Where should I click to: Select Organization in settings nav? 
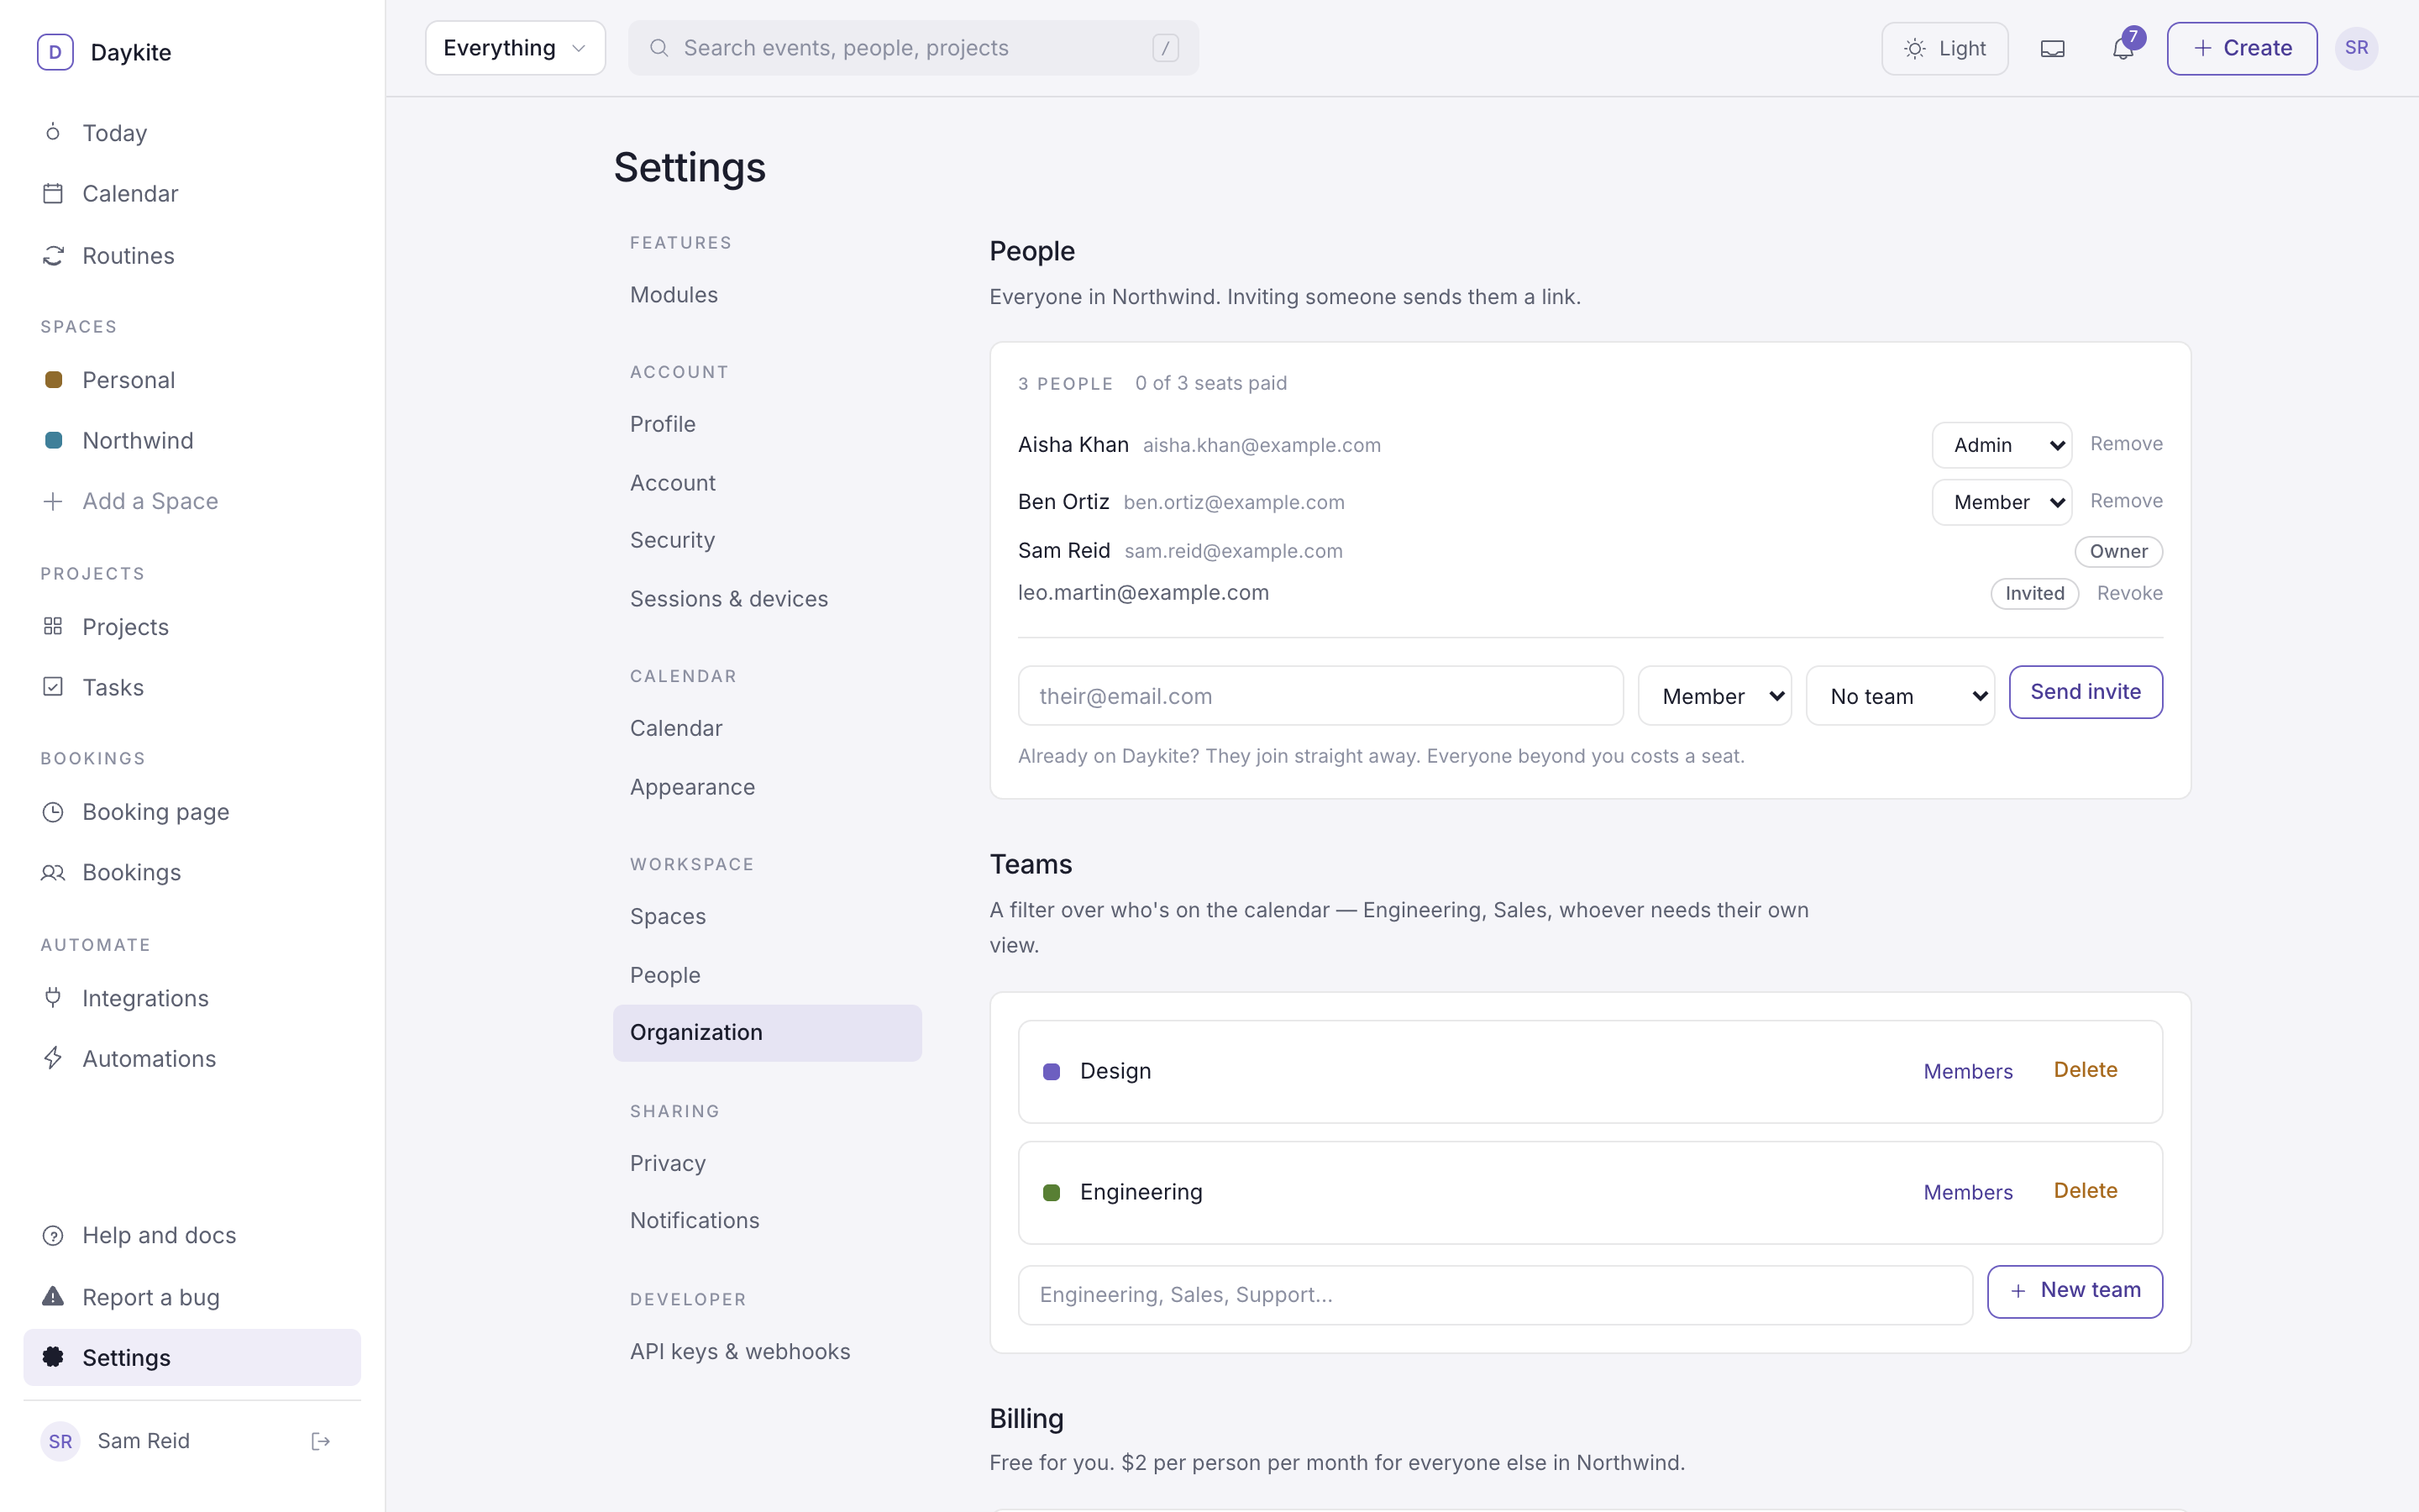pos(767,1033)
